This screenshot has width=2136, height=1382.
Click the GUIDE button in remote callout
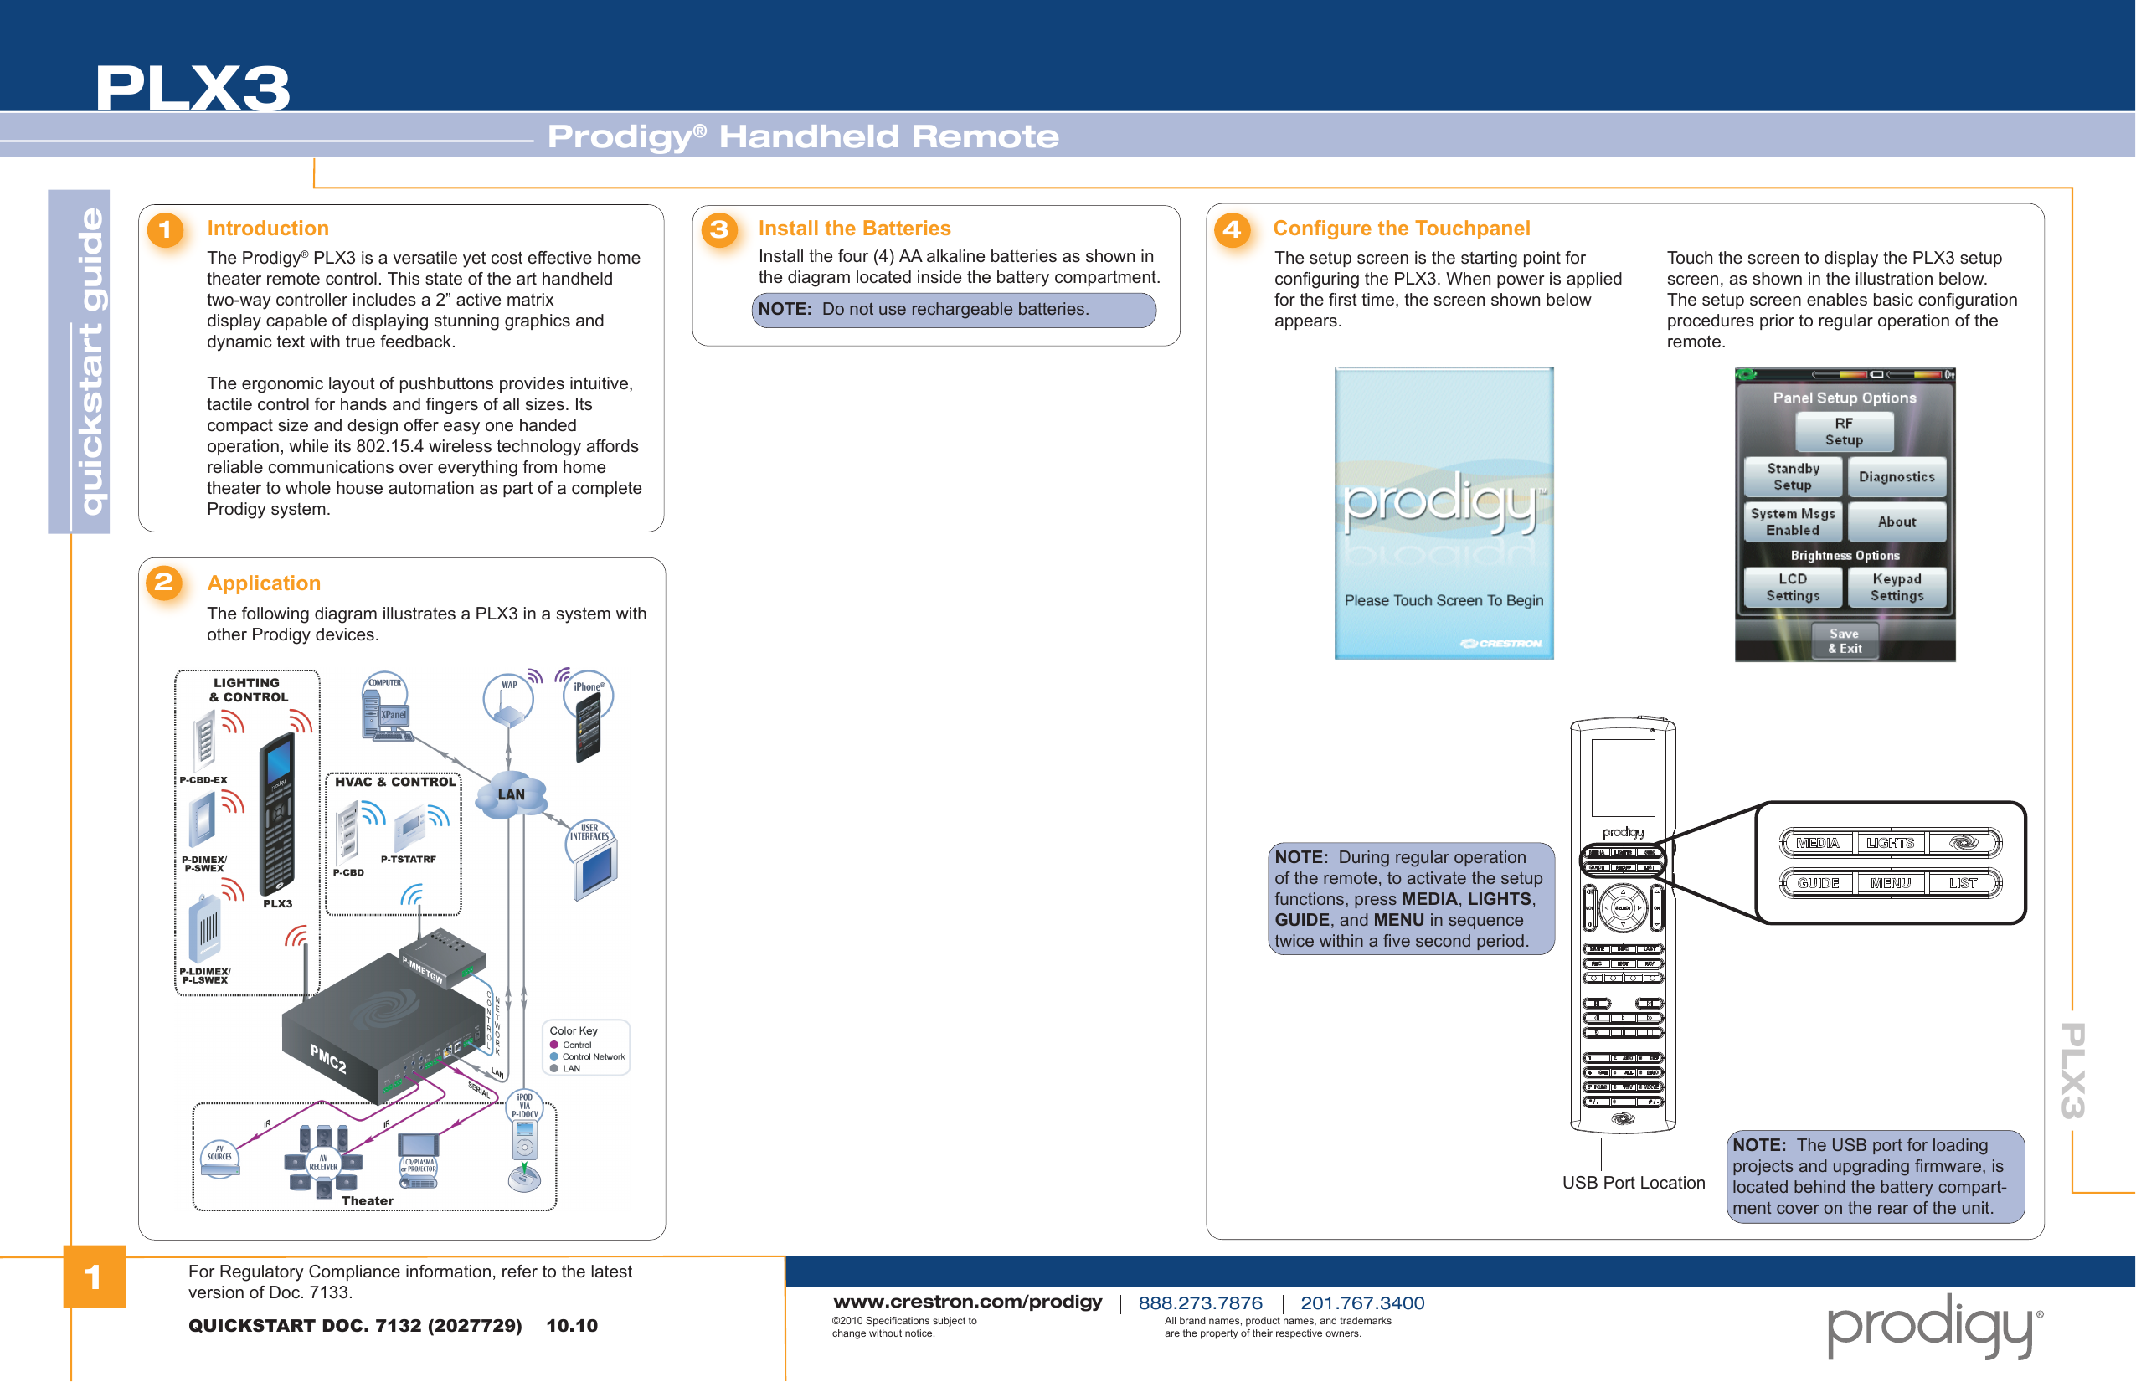(1817, 883)
